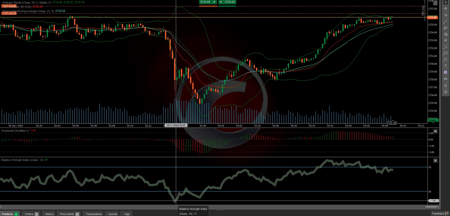Pick the freehand pencil drawing tool
Screen dimensions: 450x216
tap(445, 28)
